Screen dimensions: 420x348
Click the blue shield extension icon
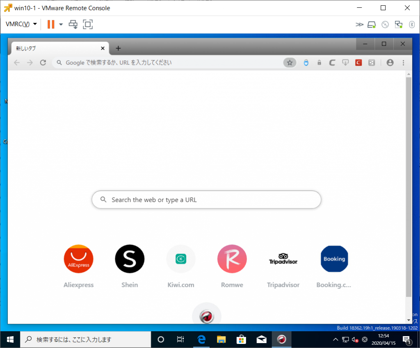click(306, 63)
